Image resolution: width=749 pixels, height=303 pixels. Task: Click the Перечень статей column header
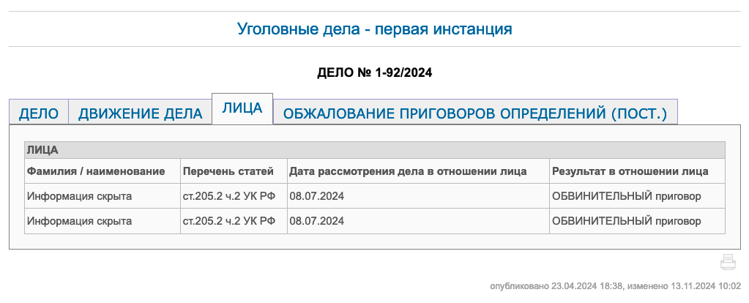228,172
